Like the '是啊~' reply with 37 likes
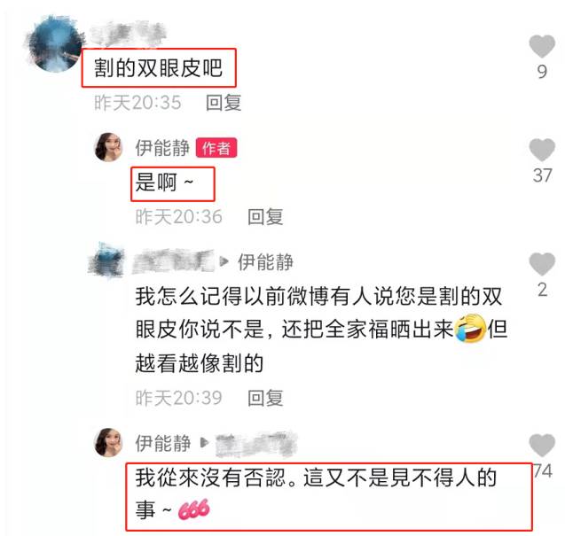The height and width of the screenshot is (536, 565). pos(542,150)
